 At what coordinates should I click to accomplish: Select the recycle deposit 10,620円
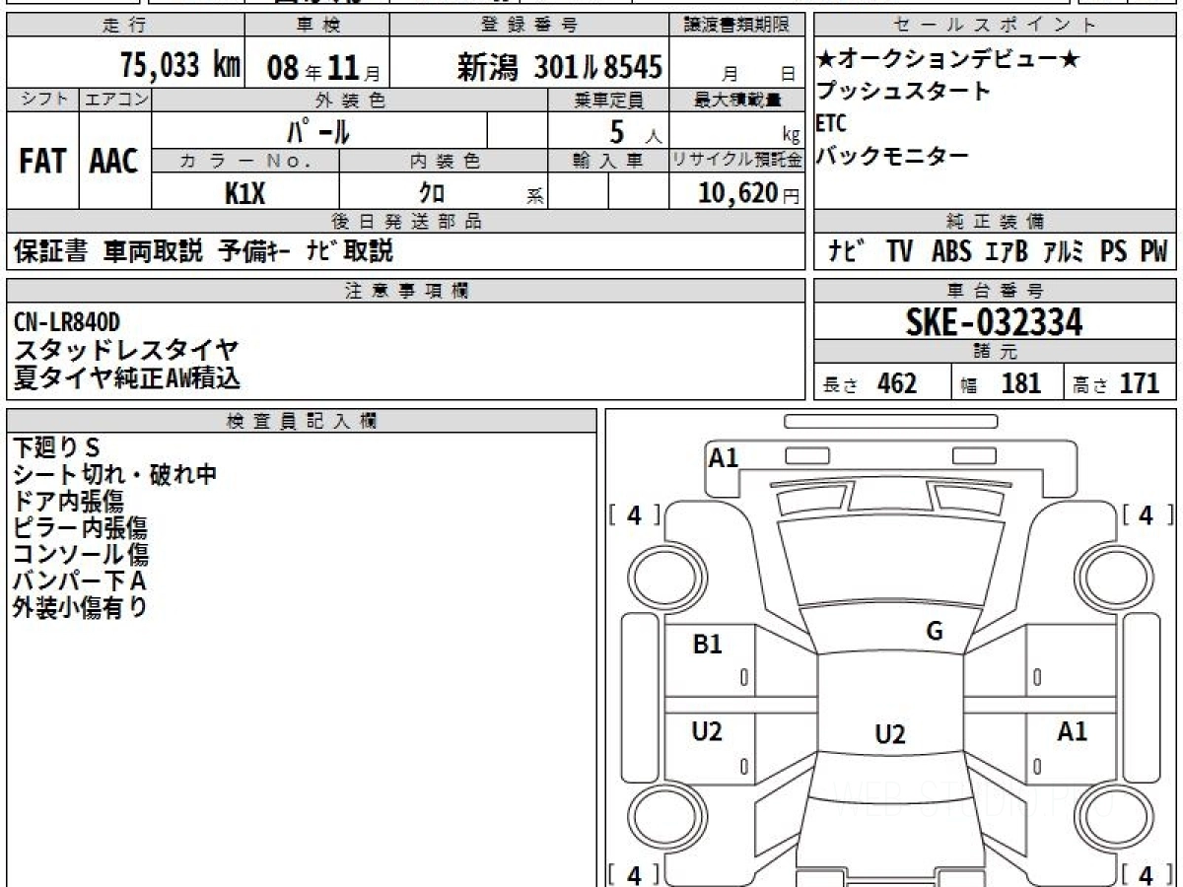[749, 193]
